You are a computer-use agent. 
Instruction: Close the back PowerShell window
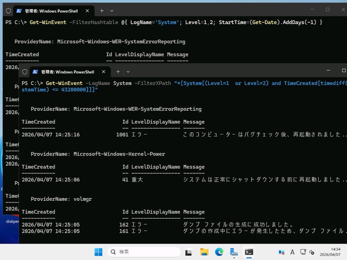click(x=343, y=10)
